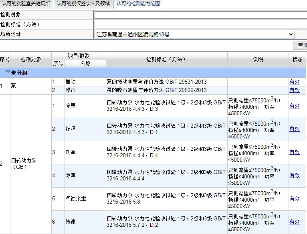Image resolution: width=307 pixels, height=234 pixels.
Task: Click the 查询 search button
Action: [300, 45]
